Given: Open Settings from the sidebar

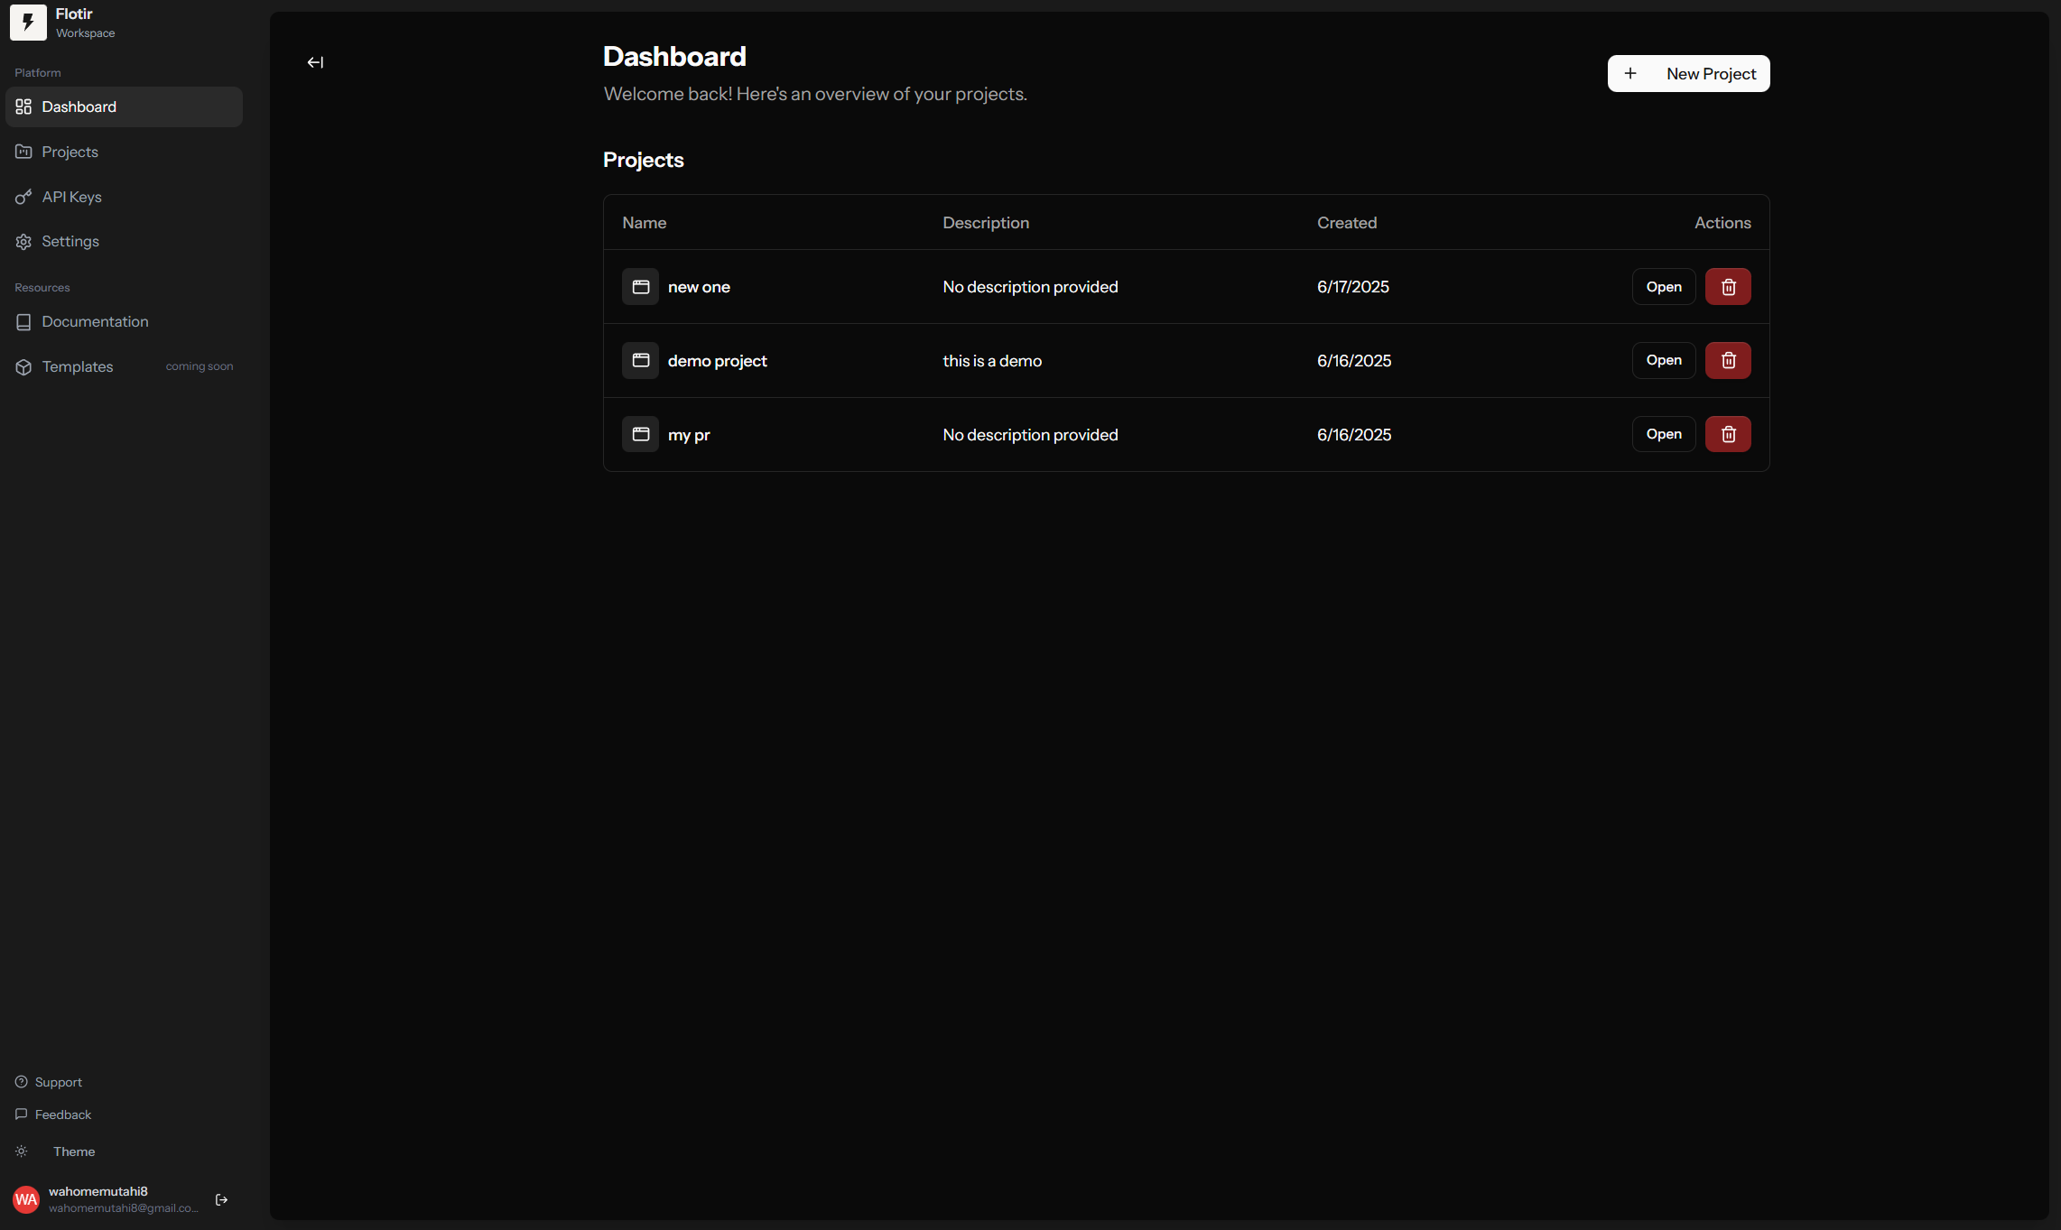Looking at the screenshot, I should pyautogui.click(x=70, y=242).
